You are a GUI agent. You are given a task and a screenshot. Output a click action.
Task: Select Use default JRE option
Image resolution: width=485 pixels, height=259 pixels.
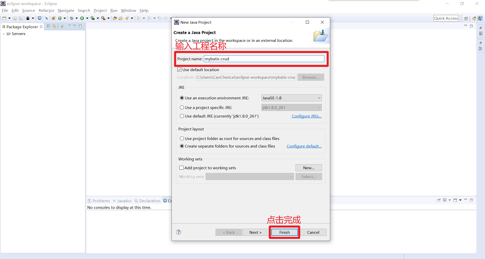182,116
